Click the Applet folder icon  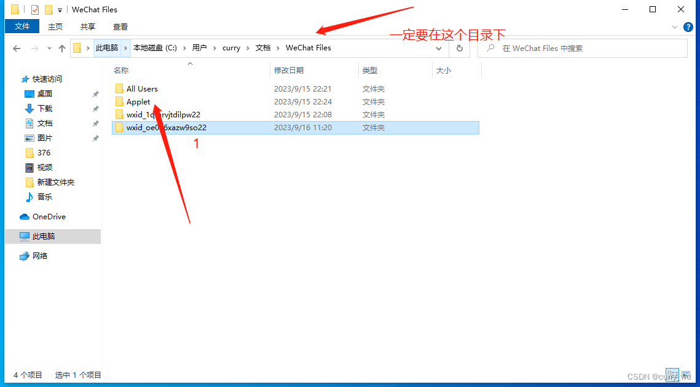(x=119, y=102)
